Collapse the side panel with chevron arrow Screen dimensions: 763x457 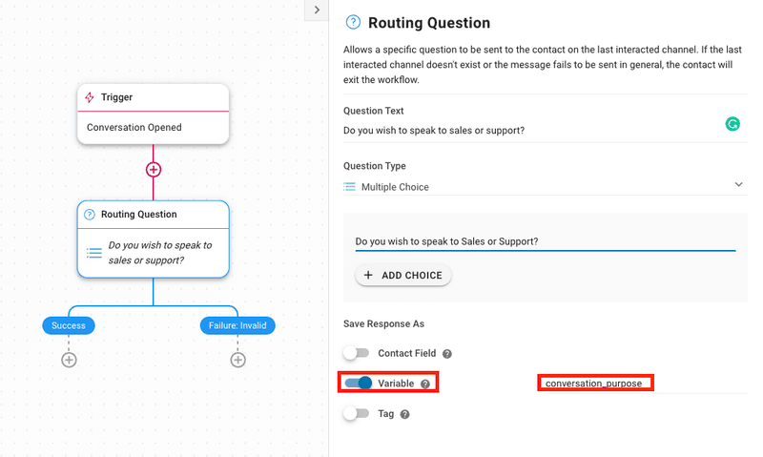click(x=317, y=9)
